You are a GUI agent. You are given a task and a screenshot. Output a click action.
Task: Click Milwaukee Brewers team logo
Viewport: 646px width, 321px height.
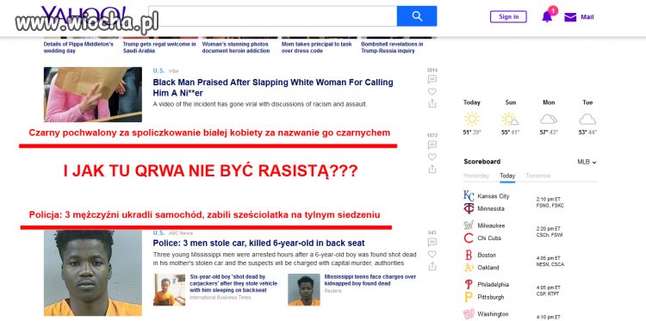point(469,225)
